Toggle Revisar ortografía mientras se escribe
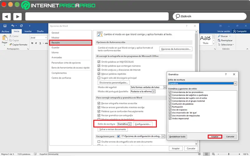The height and width of the screenshot is (156, 250). point(99,103)
